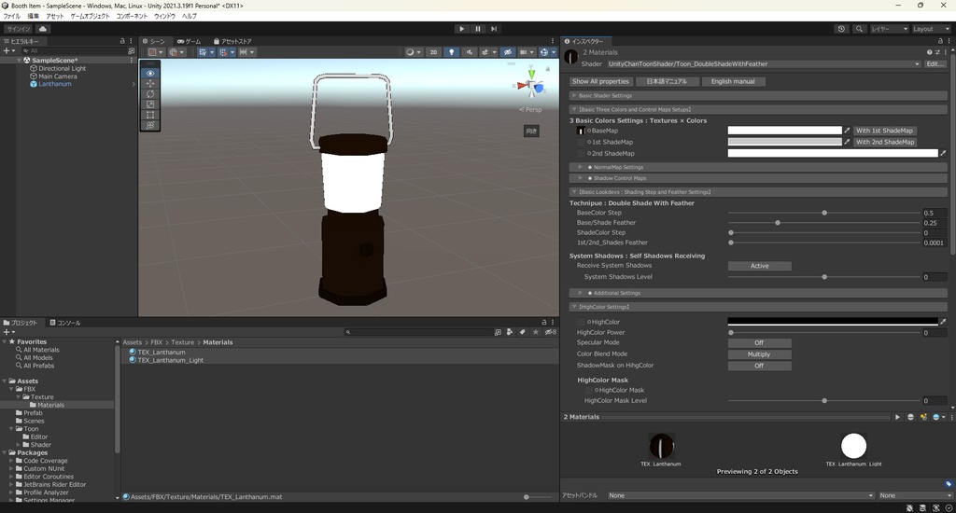
Task: Toggle Specular Mode Off button
Action: tap(759, 343)
